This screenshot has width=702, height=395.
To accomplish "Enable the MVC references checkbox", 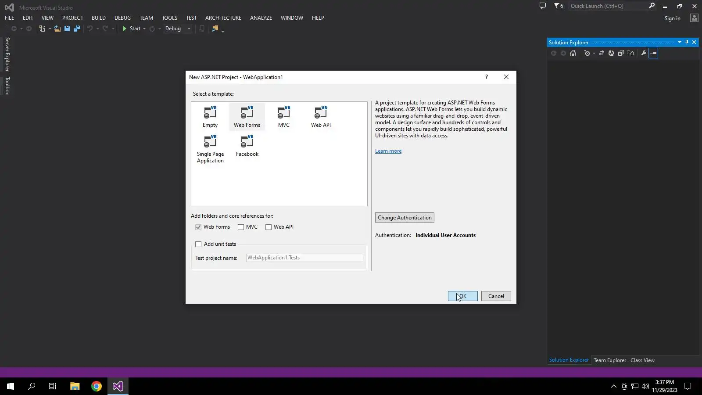I will [x=241, y=227].
